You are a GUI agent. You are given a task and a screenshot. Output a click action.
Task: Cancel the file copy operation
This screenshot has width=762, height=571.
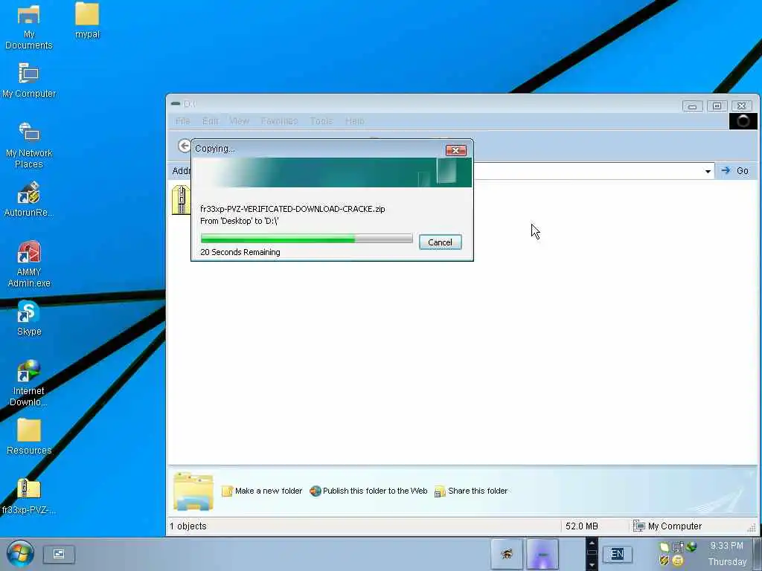(x=441, y=242)
